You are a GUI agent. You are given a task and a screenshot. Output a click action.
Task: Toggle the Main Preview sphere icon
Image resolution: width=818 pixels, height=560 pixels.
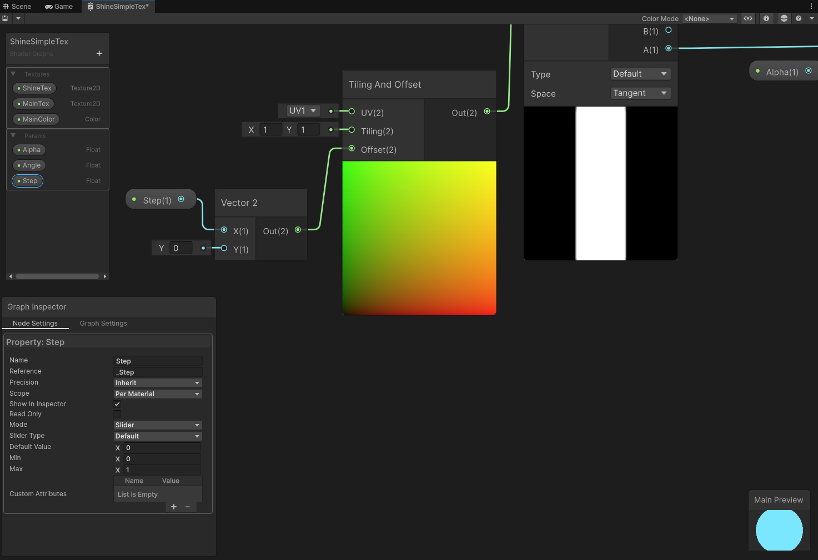tap(784, 18)
